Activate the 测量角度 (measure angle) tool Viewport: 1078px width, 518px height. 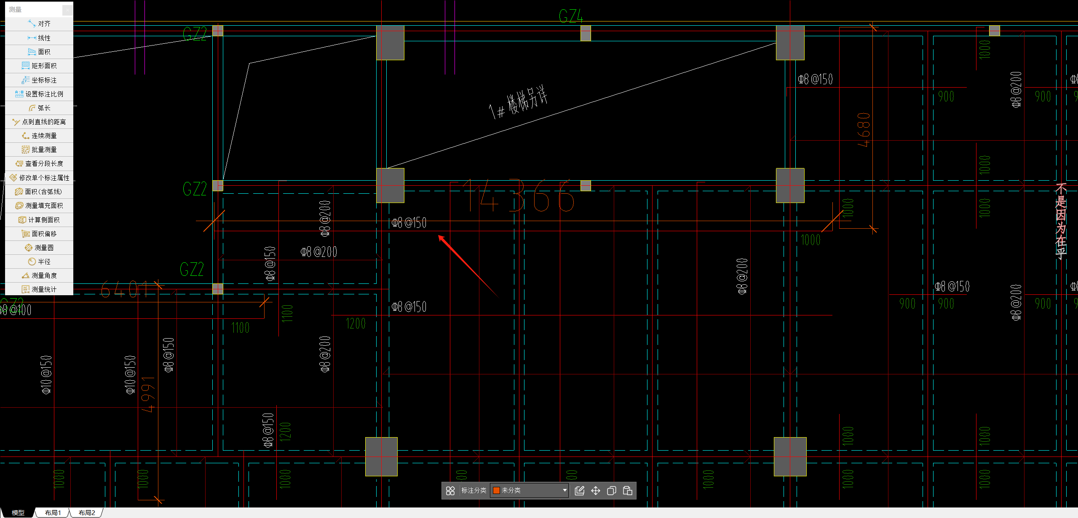[39, 275]
